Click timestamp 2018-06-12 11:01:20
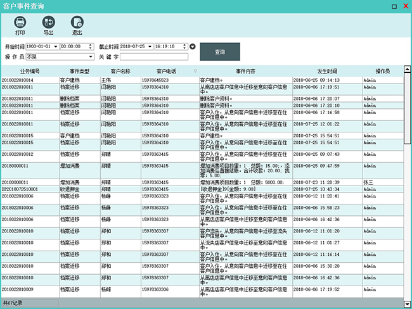This screenshot has width=412, height=309. point(316,231)
